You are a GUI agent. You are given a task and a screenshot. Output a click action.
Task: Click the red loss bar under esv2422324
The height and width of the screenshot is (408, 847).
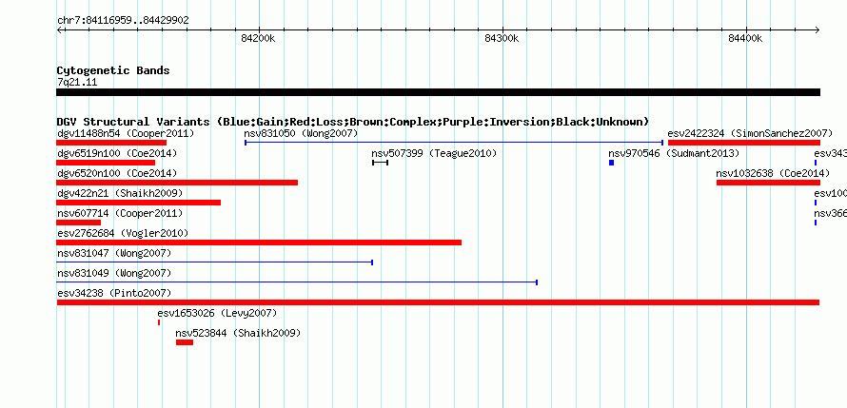744,143
